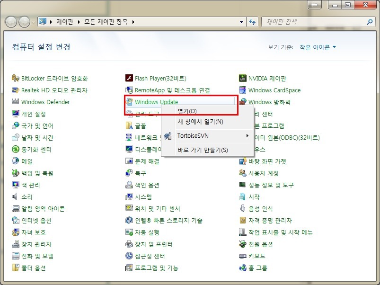380x285 pixels.
Task: Click the 개인 설정 icon
Action: 16,114
